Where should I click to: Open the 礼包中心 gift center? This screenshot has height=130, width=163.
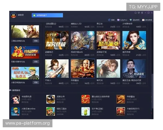point(122,20)
